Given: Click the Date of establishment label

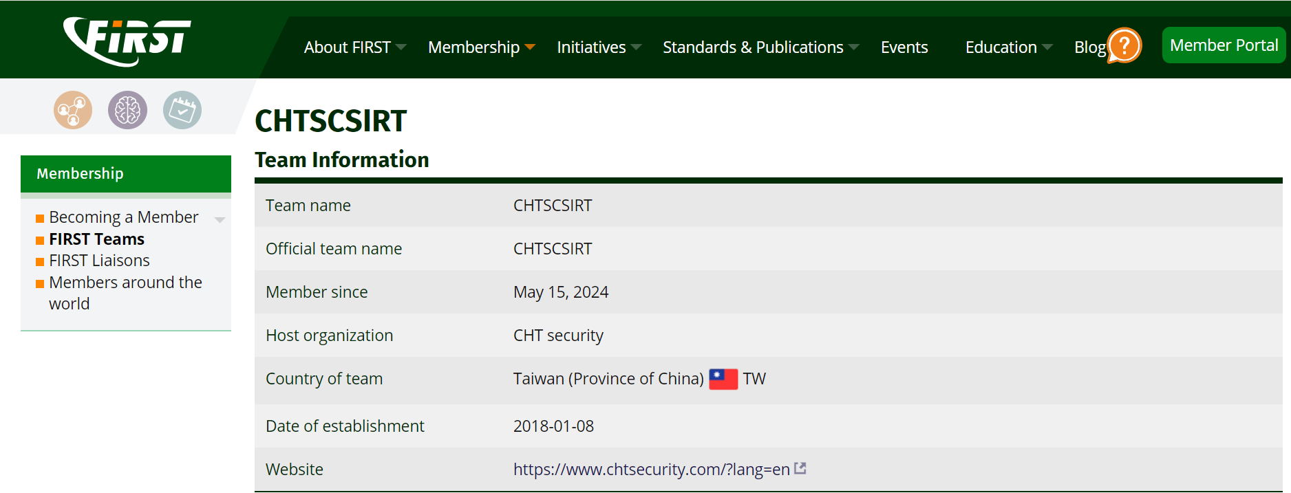Looking at the screenshot, I should tap(345, 426).
